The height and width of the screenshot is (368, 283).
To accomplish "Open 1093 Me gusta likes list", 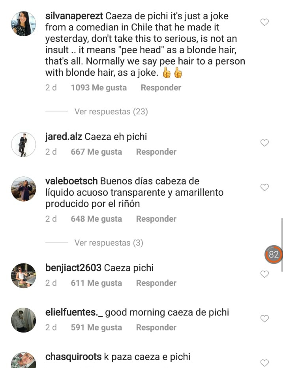I will (x=99, y=88).
